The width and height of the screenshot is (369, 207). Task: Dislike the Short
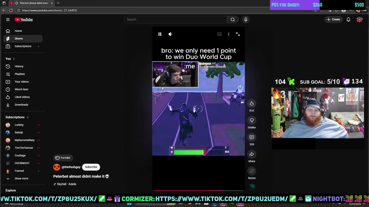pos(252,120)
